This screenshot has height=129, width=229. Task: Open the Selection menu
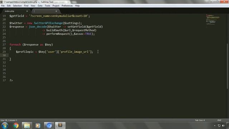coord(17,6)
